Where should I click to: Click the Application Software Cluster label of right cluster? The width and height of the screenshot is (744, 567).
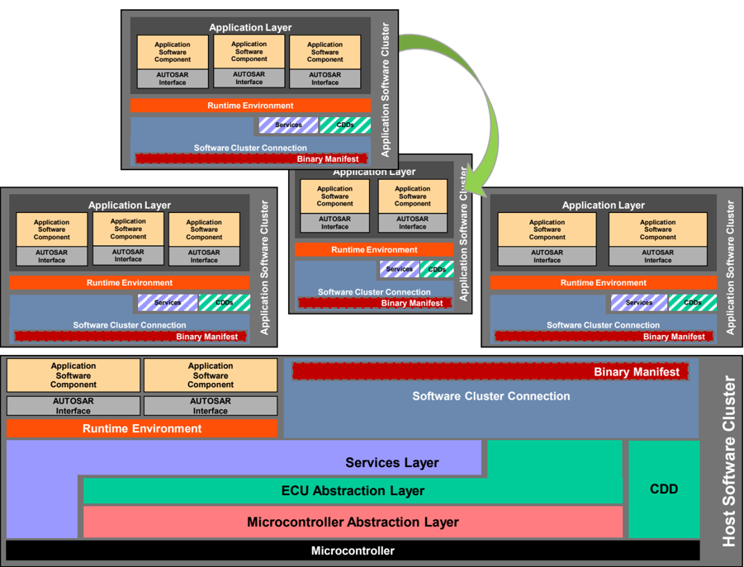point(730,267)
